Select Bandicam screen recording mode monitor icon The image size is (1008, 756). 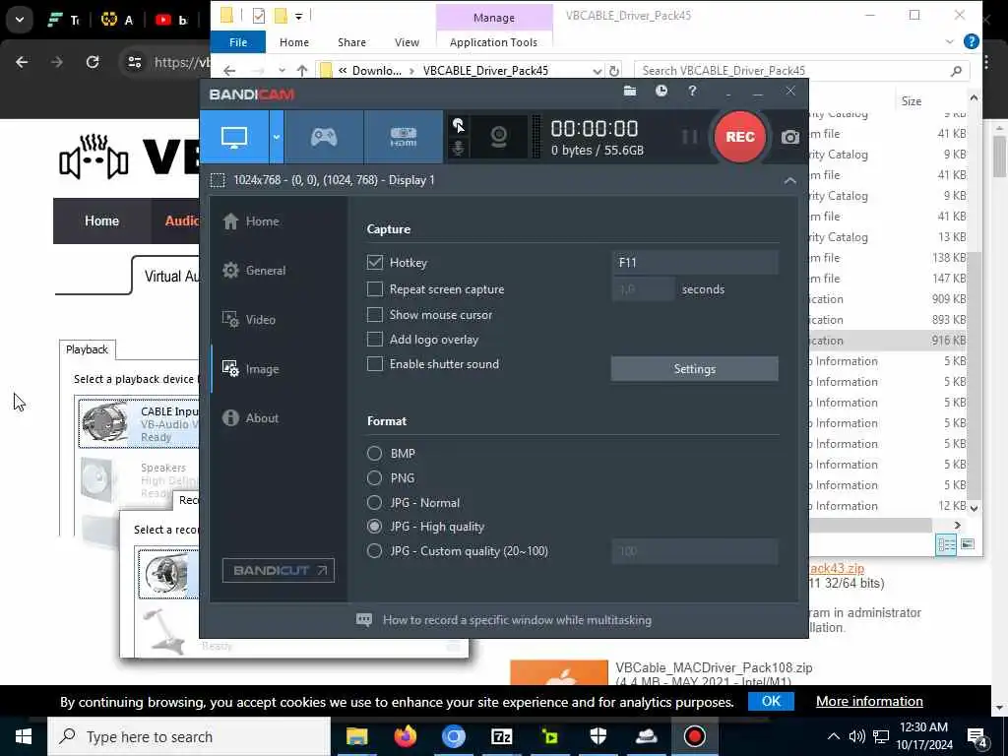[x=234, y=136]
